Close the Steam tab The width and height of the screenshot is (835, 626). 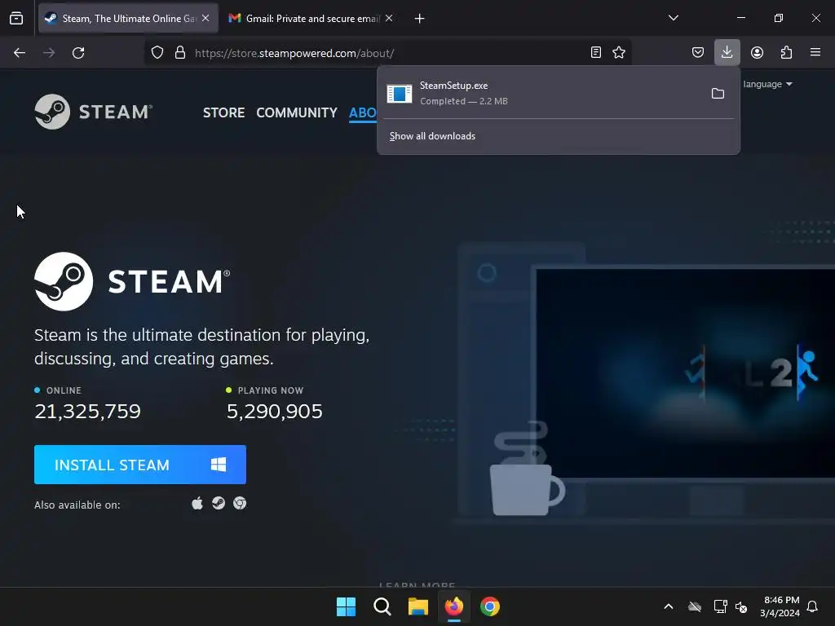click(205, 18)
